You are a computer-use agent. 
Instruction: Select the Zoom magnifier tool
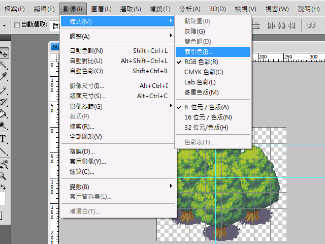tap(4, 176)
